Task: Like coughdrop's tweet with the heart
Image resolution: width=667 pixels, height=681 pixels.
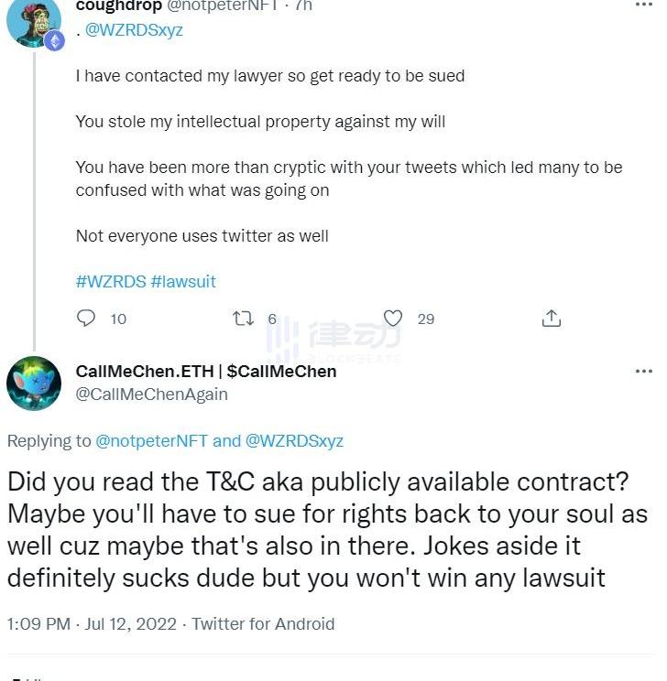Action: (x=393, y=319)
